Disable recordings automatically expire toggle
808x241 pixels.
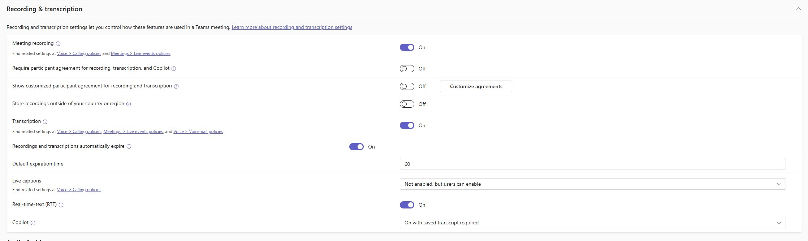pos(356,147)
